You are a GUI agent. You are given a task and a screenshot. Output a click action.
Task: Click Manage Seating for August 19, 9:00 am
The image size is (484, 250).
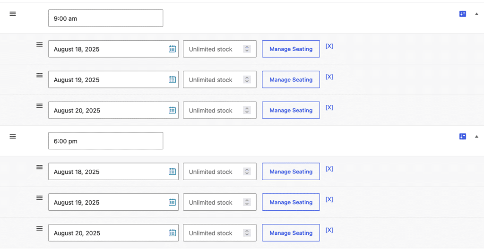point(291,79)
